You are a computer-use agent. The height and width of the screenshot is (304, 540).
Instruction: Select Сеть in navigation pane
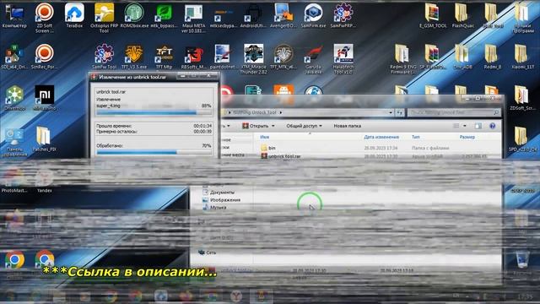point(207,252)
